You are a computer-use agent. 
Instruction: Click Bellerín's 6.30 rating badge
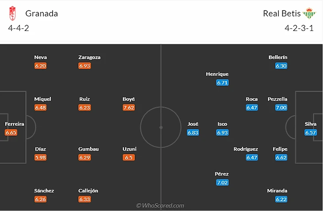[x=281, y=65]
